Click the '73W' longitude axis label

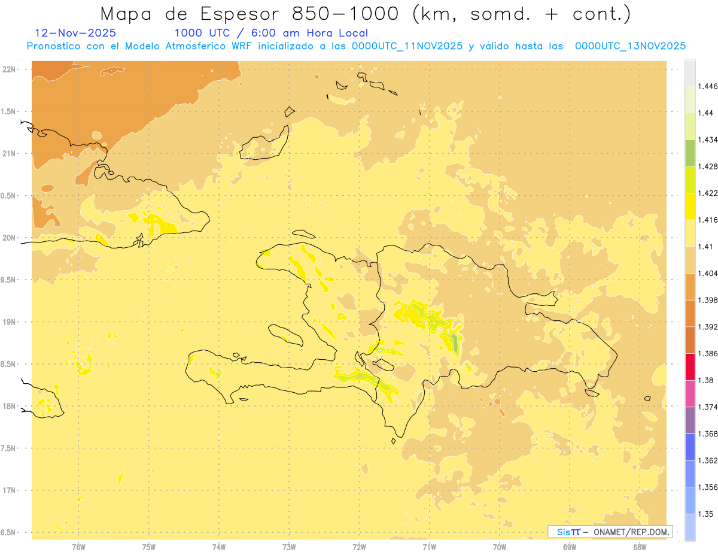tap(289, 547)
